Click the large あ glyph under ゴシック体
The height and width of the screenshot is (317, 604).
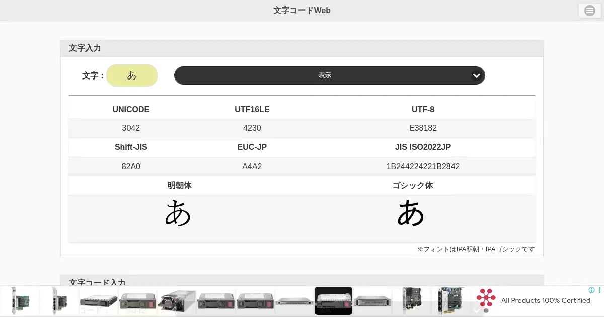click(x=411, y=213)
